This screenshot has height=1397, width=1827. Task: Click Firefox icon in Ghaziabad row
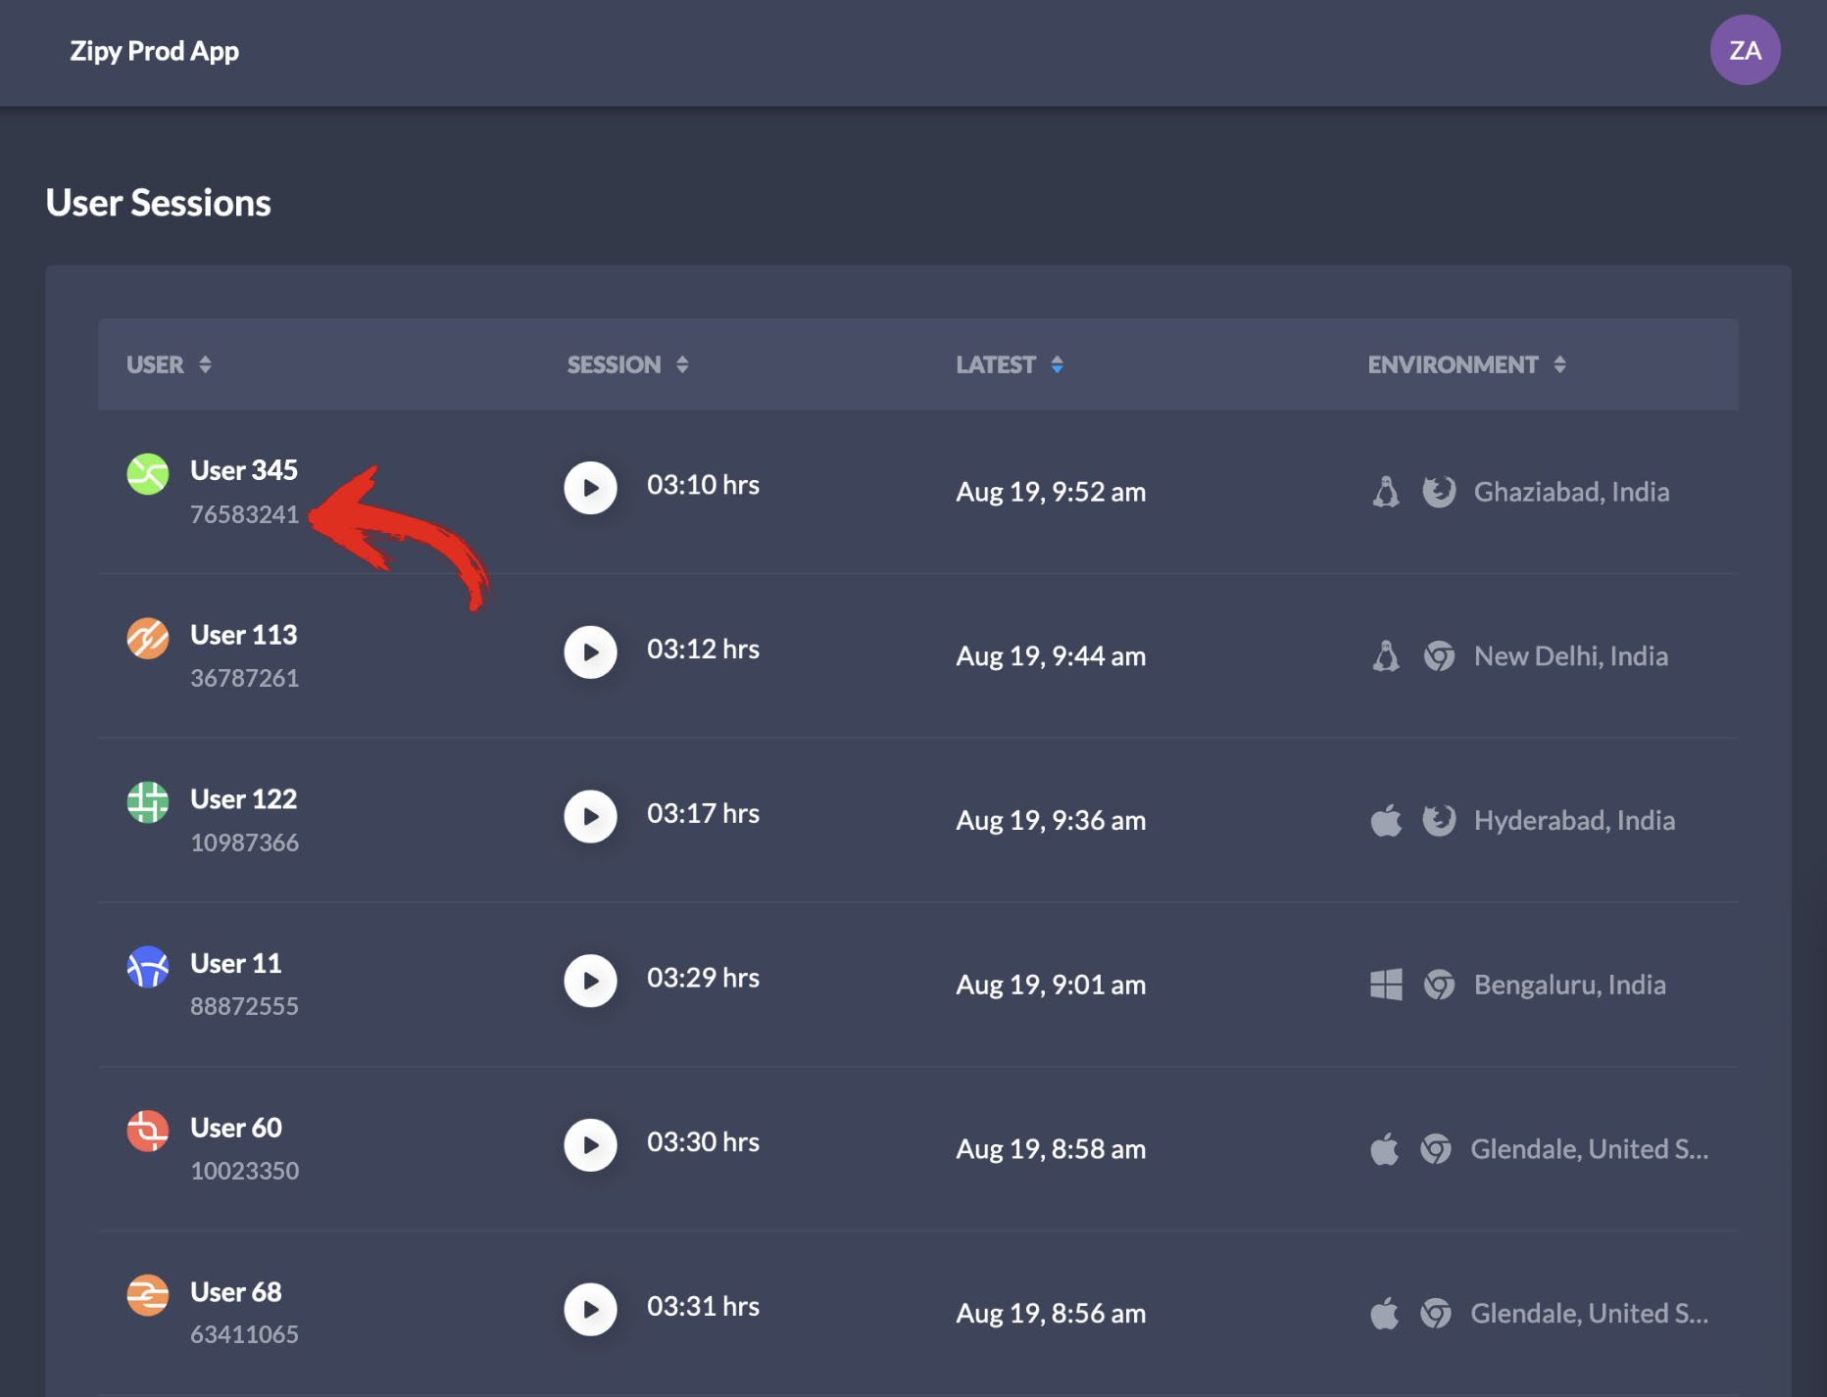[1439, 492]
